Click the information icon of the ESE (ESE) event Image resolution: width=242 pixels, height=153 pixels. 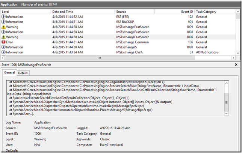(x=3, y=16)
